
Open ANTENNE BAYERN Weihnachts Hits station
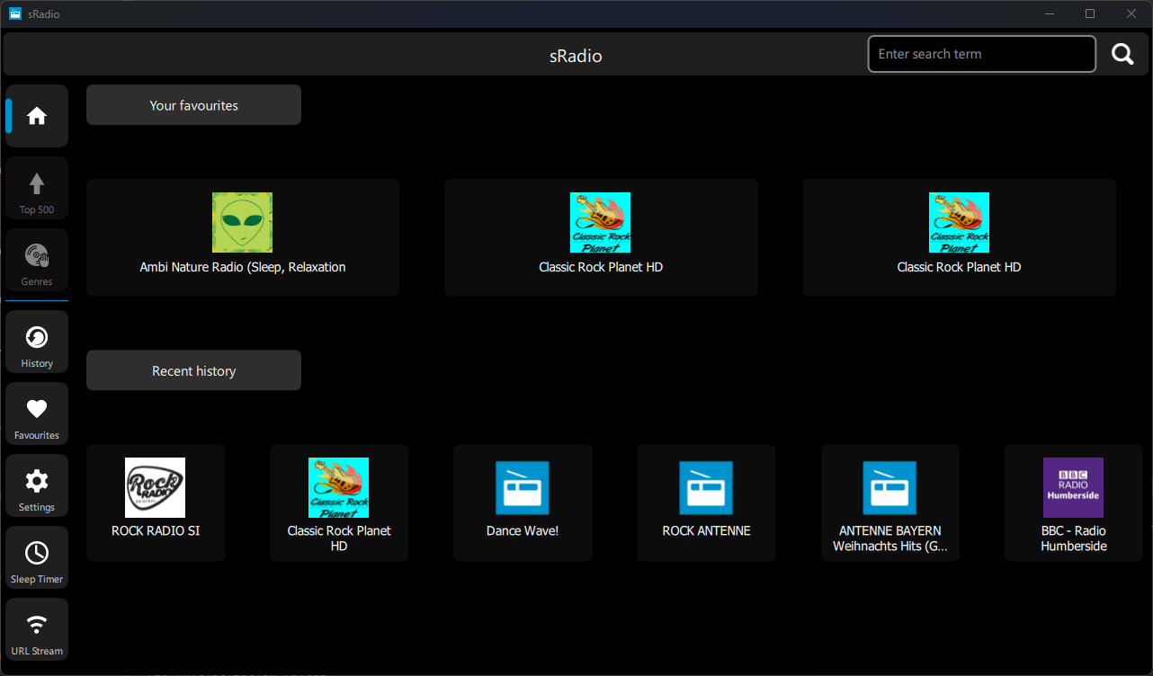click(889, 503)
